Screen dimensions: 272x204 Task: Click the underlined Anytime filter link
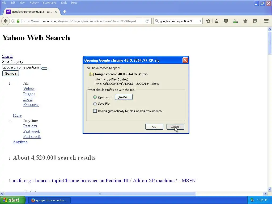click(20, 142)
